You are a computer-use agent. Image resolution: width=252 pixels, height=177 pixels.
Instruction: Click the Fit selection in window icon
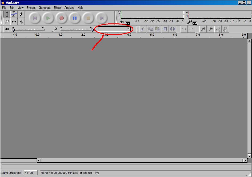click(218, 29)
